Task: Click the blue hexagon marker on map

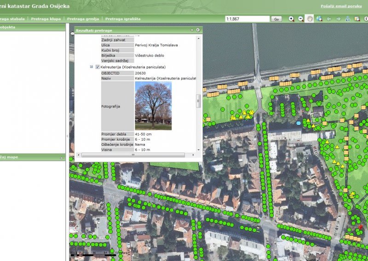Action: [x=298, y=123]
